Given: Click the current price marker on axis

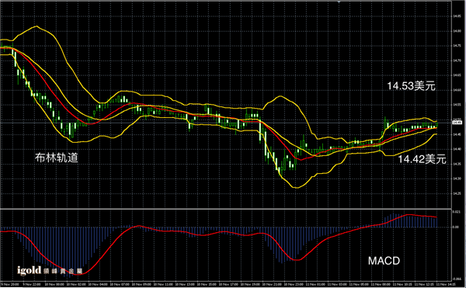Looking at the screenshot, I should pyautogui.click(x=457, y=123).
